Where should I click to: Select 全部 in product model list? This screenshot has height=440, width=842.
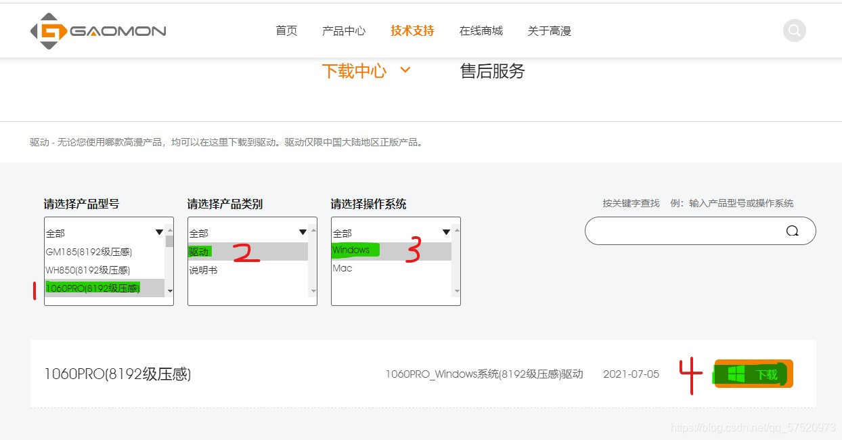tap(105, 233)
